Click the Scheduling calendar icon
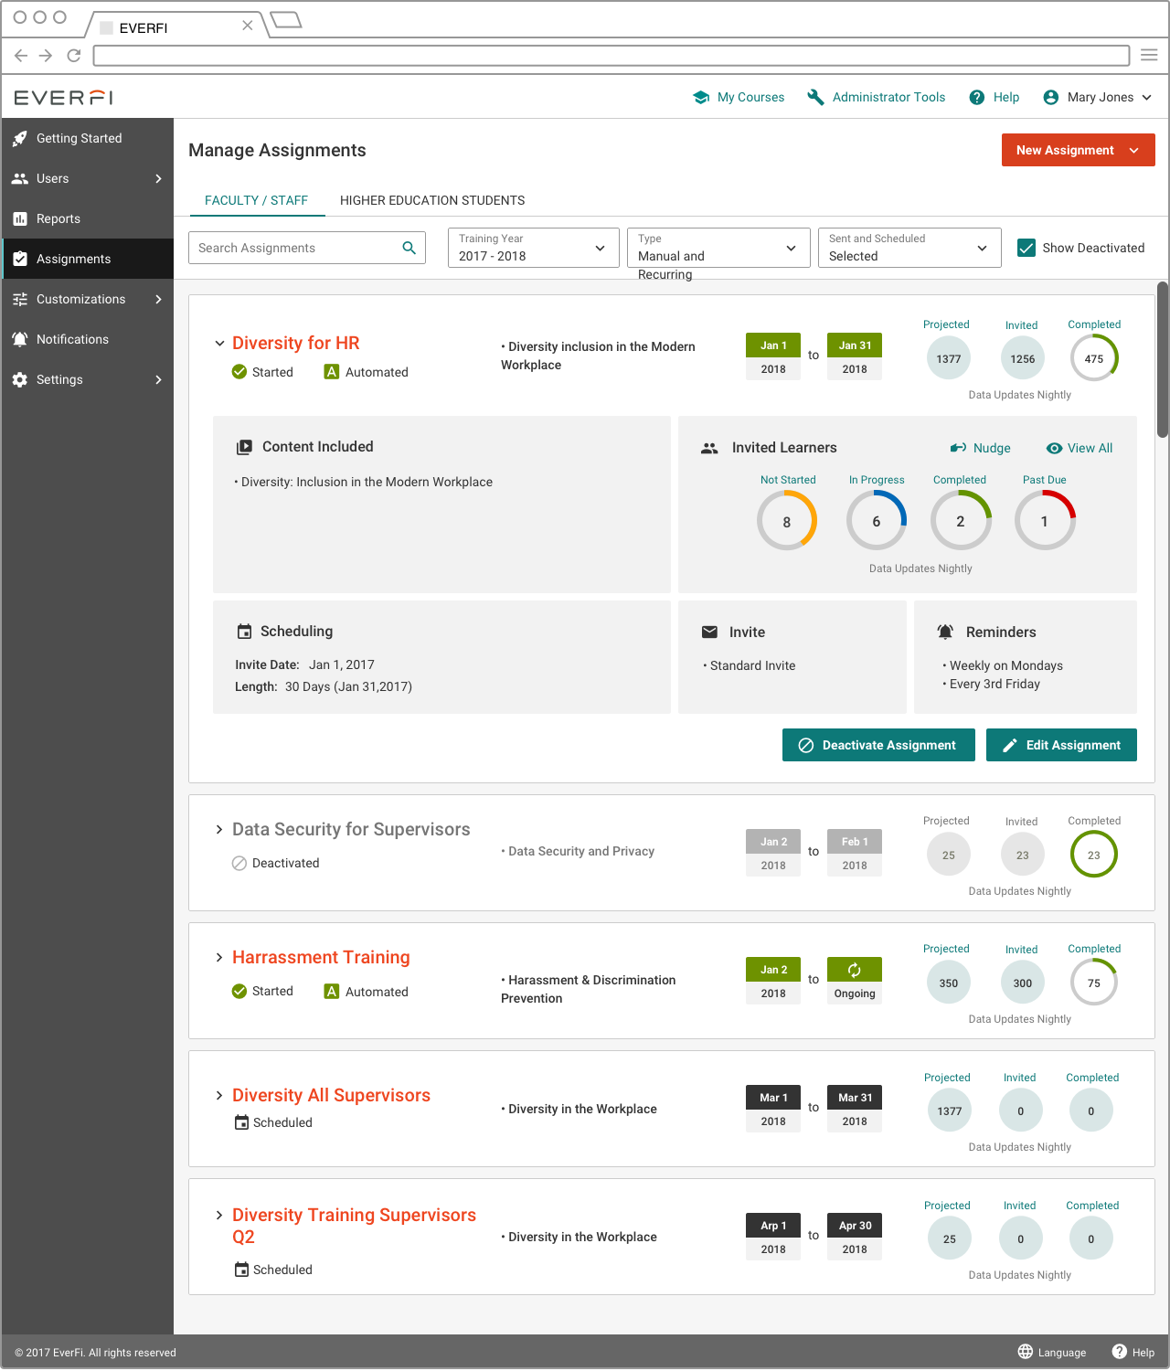Viewport: 1170px width, 1371px height. click(x=244, y=632)
